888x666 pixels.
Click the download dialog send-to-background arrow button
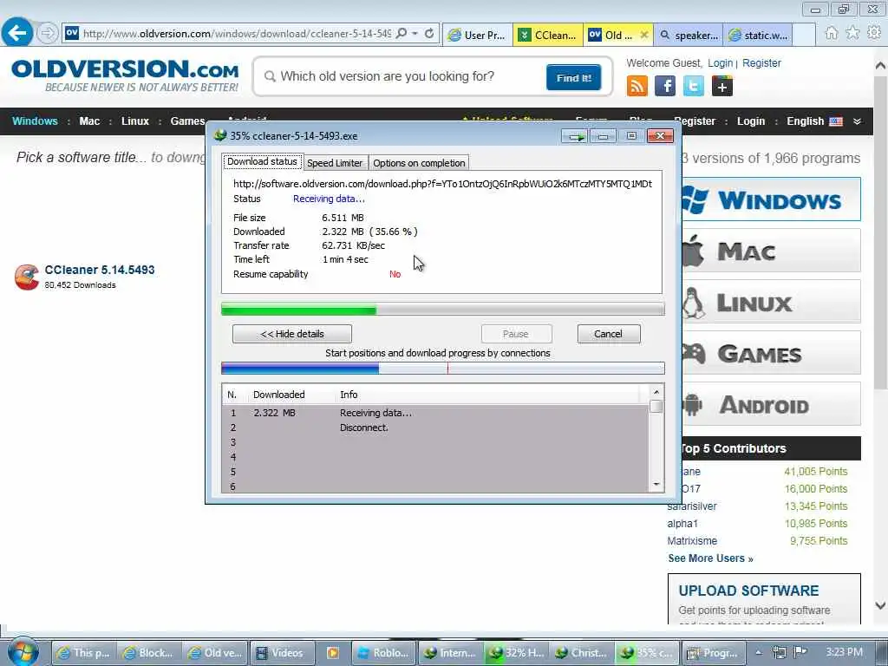tap(576, 136)
